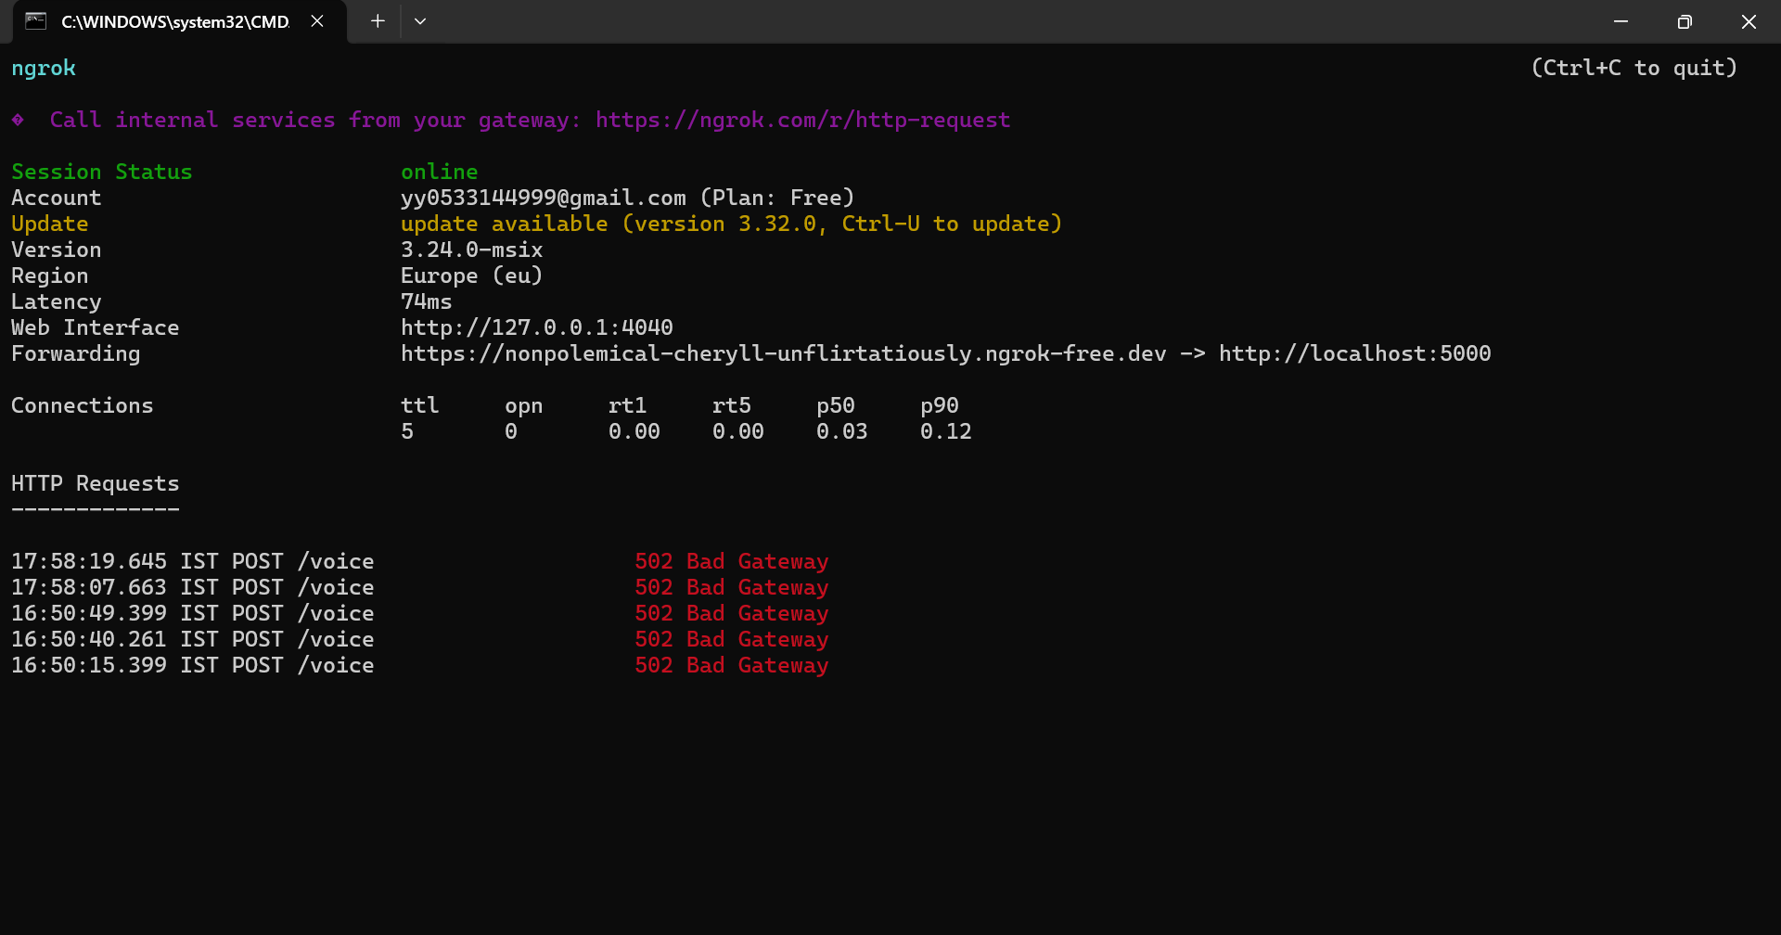Screen dimensions: 1781x935
Task: Close the CMD terminal tab
Action: [317, 21]
